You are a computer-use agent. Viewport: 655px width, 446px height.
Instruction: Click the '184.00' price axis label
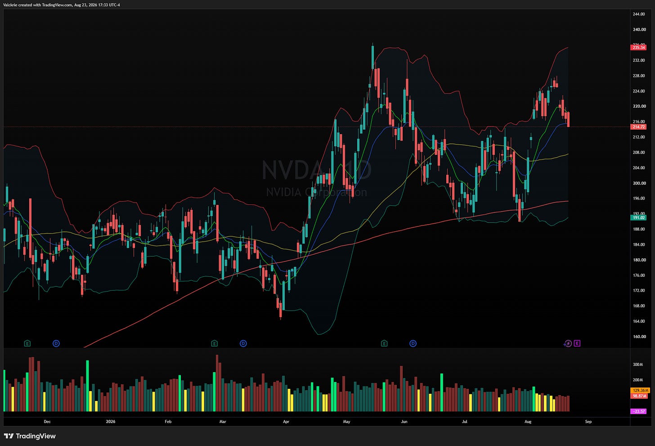(x=639, y=244)
